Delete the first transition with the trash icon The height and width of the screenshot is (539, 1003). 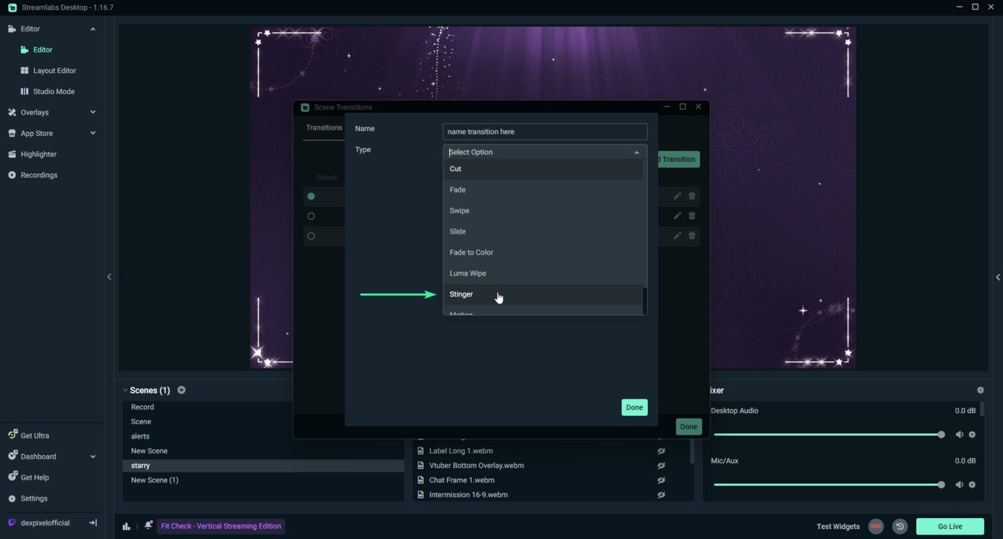click(692, 196)
